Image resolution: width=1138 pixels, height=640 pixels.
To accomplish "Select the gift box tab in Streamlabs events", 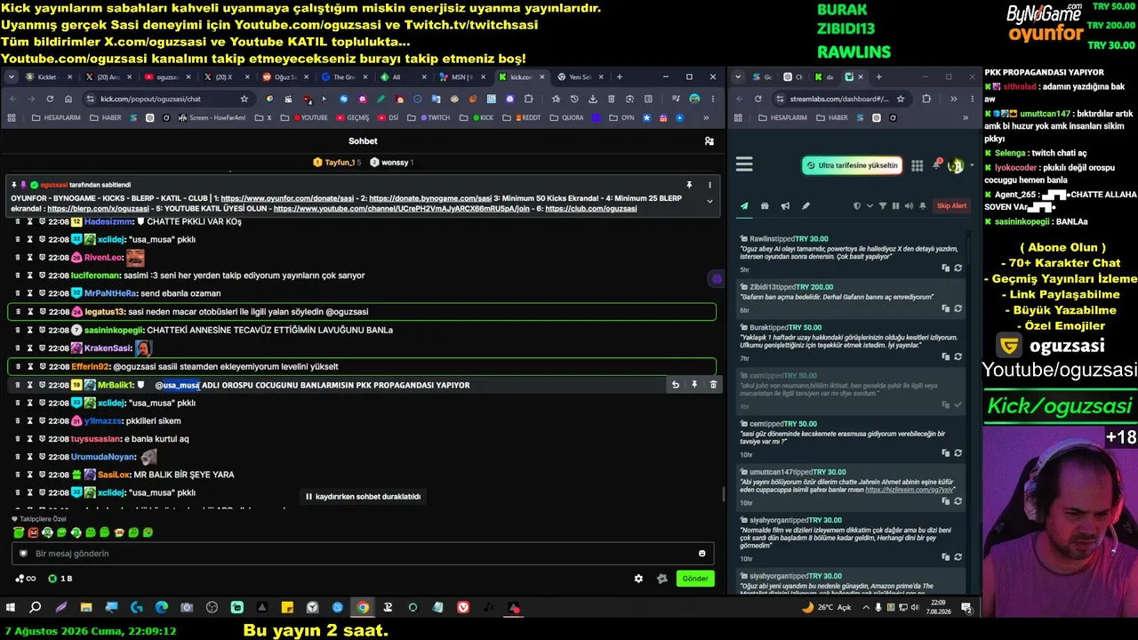I will coord(765,206).
